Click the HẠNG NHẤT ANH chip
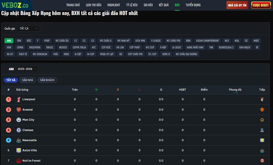This screenshot has height=165, width=273. coord(195,47)
